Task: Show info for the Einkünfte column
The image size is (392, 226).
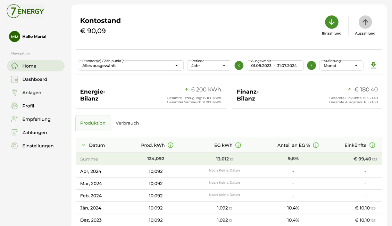Action: tap(372, 145)
